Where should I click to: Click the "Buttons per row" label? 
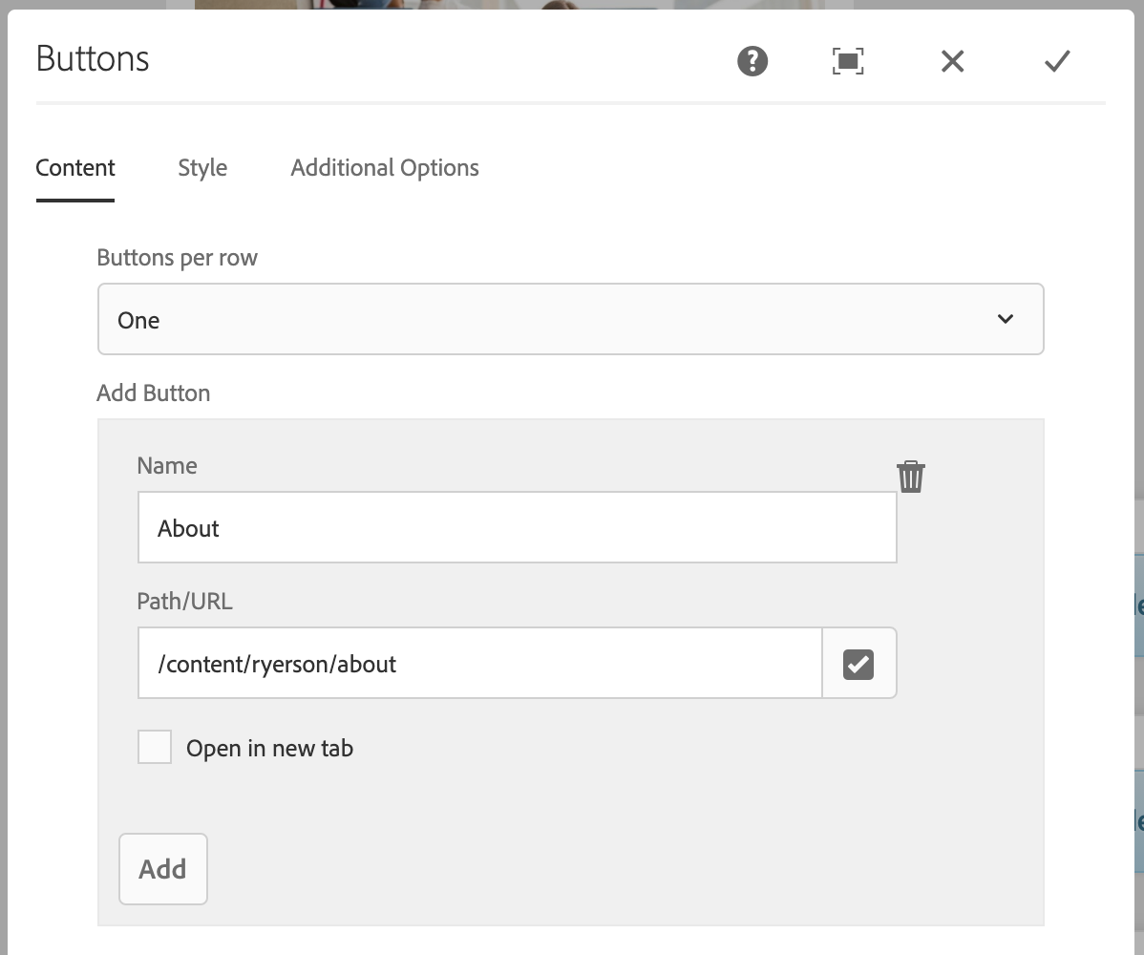(178, 258)
